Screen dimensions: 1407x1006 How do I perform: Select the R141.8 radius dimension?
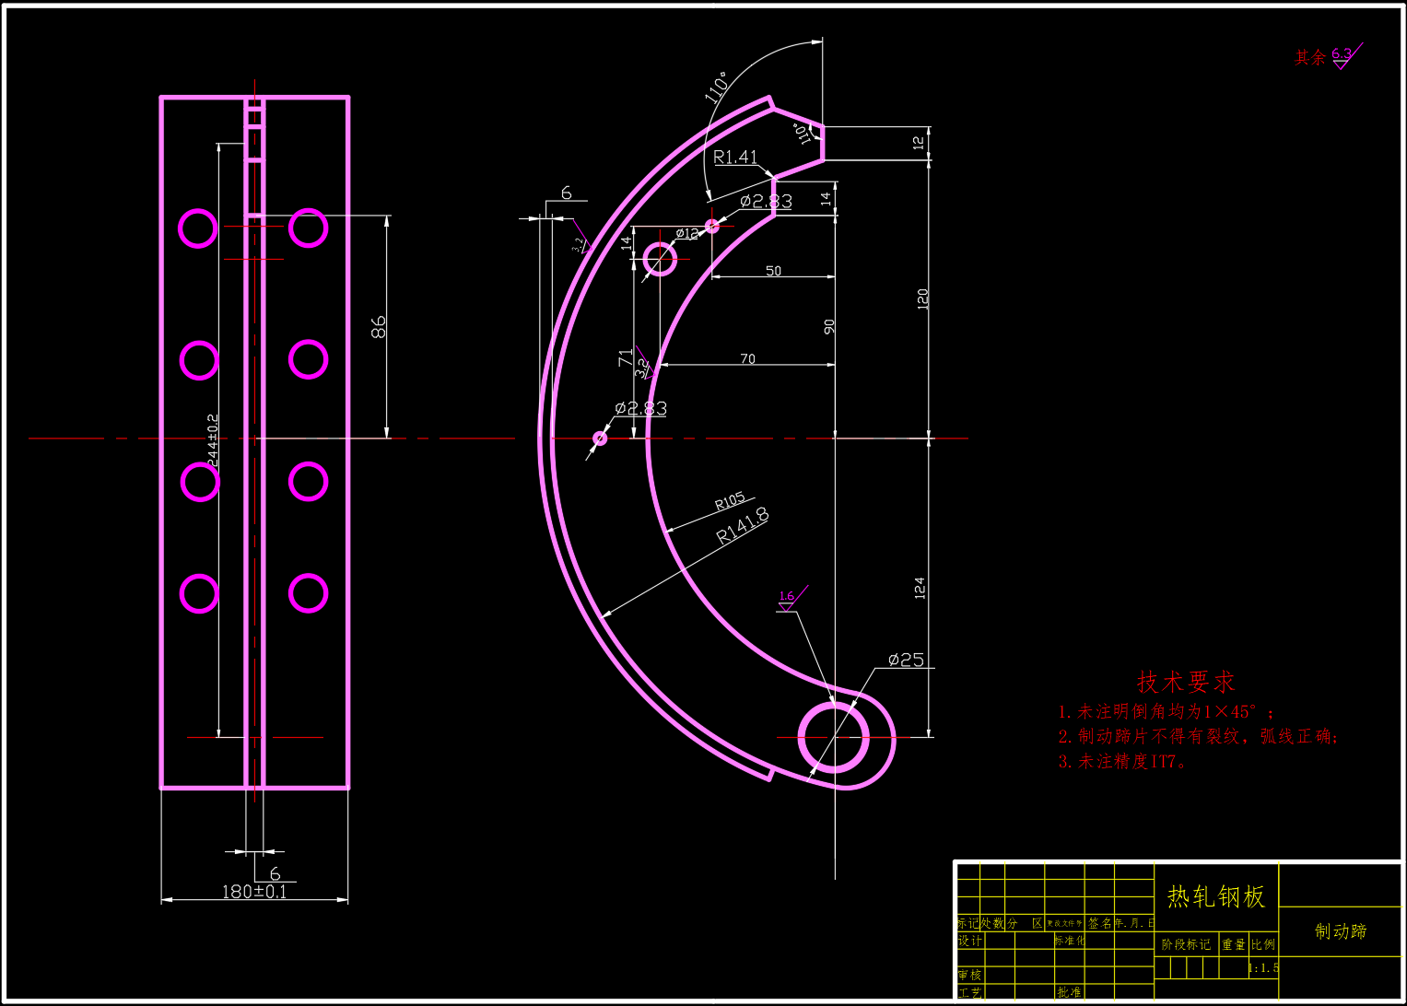click(x=743, y=525)
